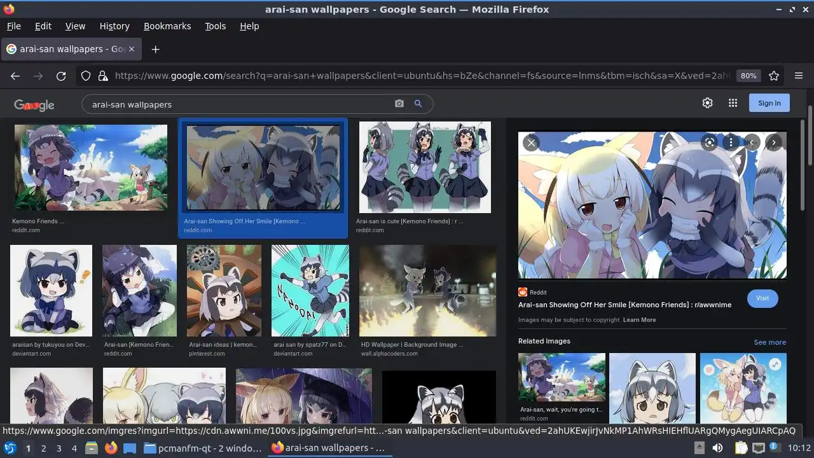Open network tray icon
Image resolution: width=814 pixels, height=458 pixels.
(x=759, y=448)
